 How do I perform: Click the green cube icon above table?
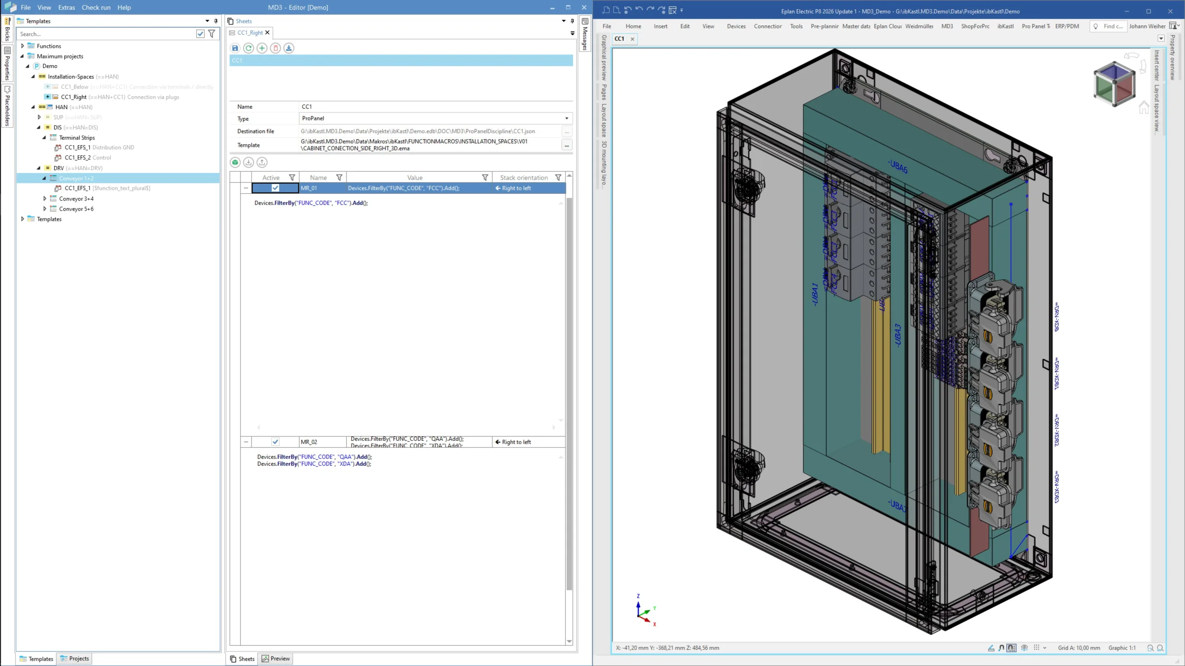pyautogui.click(x=235, y=162)
